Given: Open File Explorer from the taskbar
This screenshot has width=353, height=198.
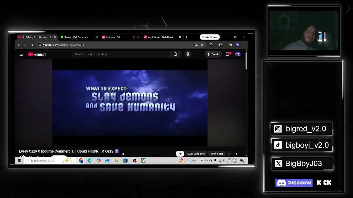Looking at the screenshot, I should pyautogui.click(x=116, y=161).
